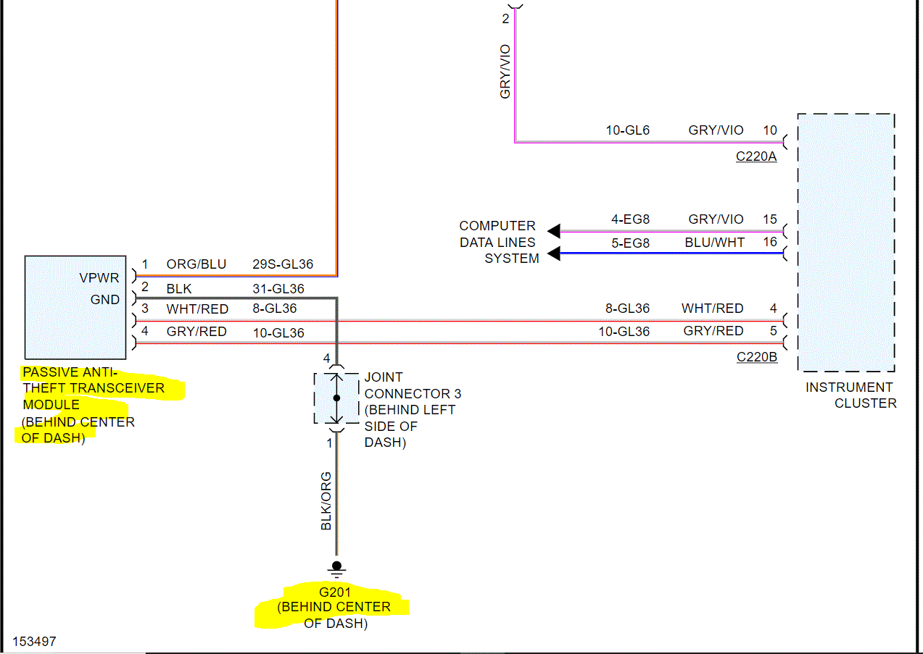Click the arrowhead on the 4-EG8 line
Viewport: 923px width, 654px height.
coord(554,231)
